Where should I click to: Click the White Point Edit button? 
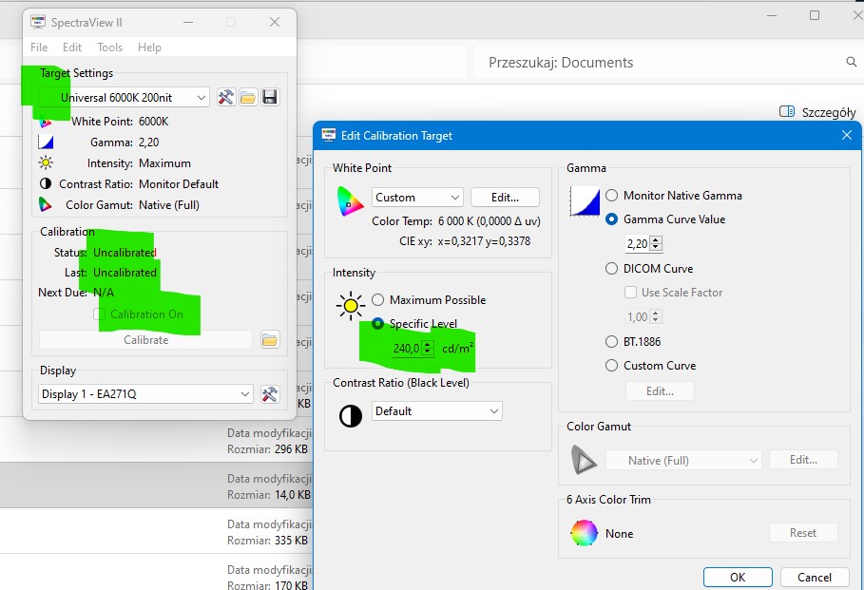coord(505,198)
